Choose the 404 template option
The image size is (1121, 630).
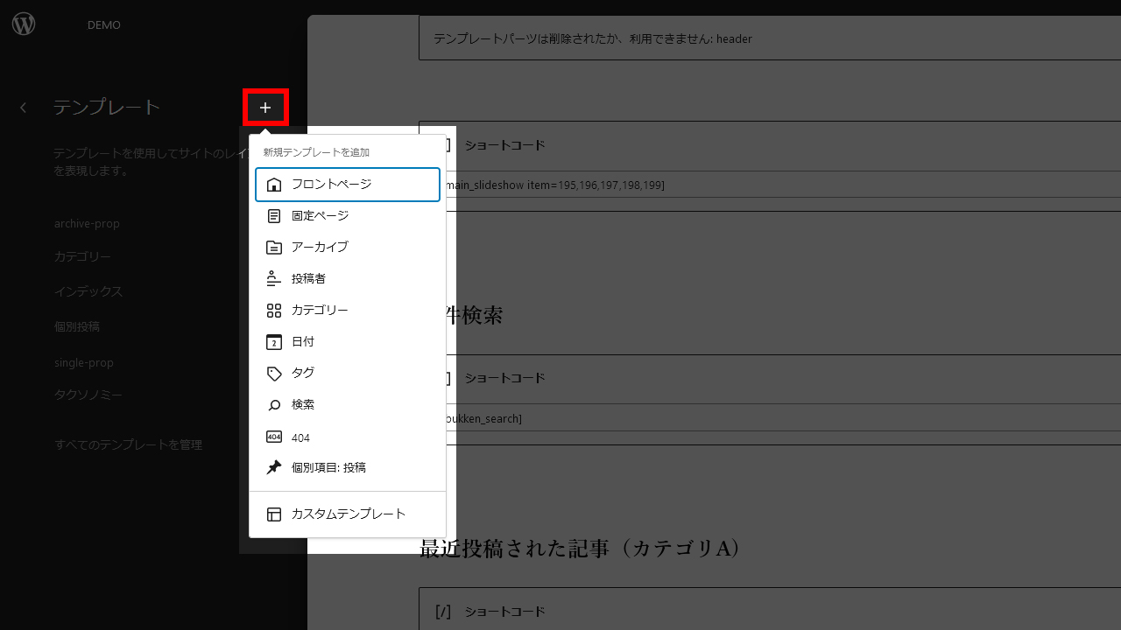[x=348, y=437]
